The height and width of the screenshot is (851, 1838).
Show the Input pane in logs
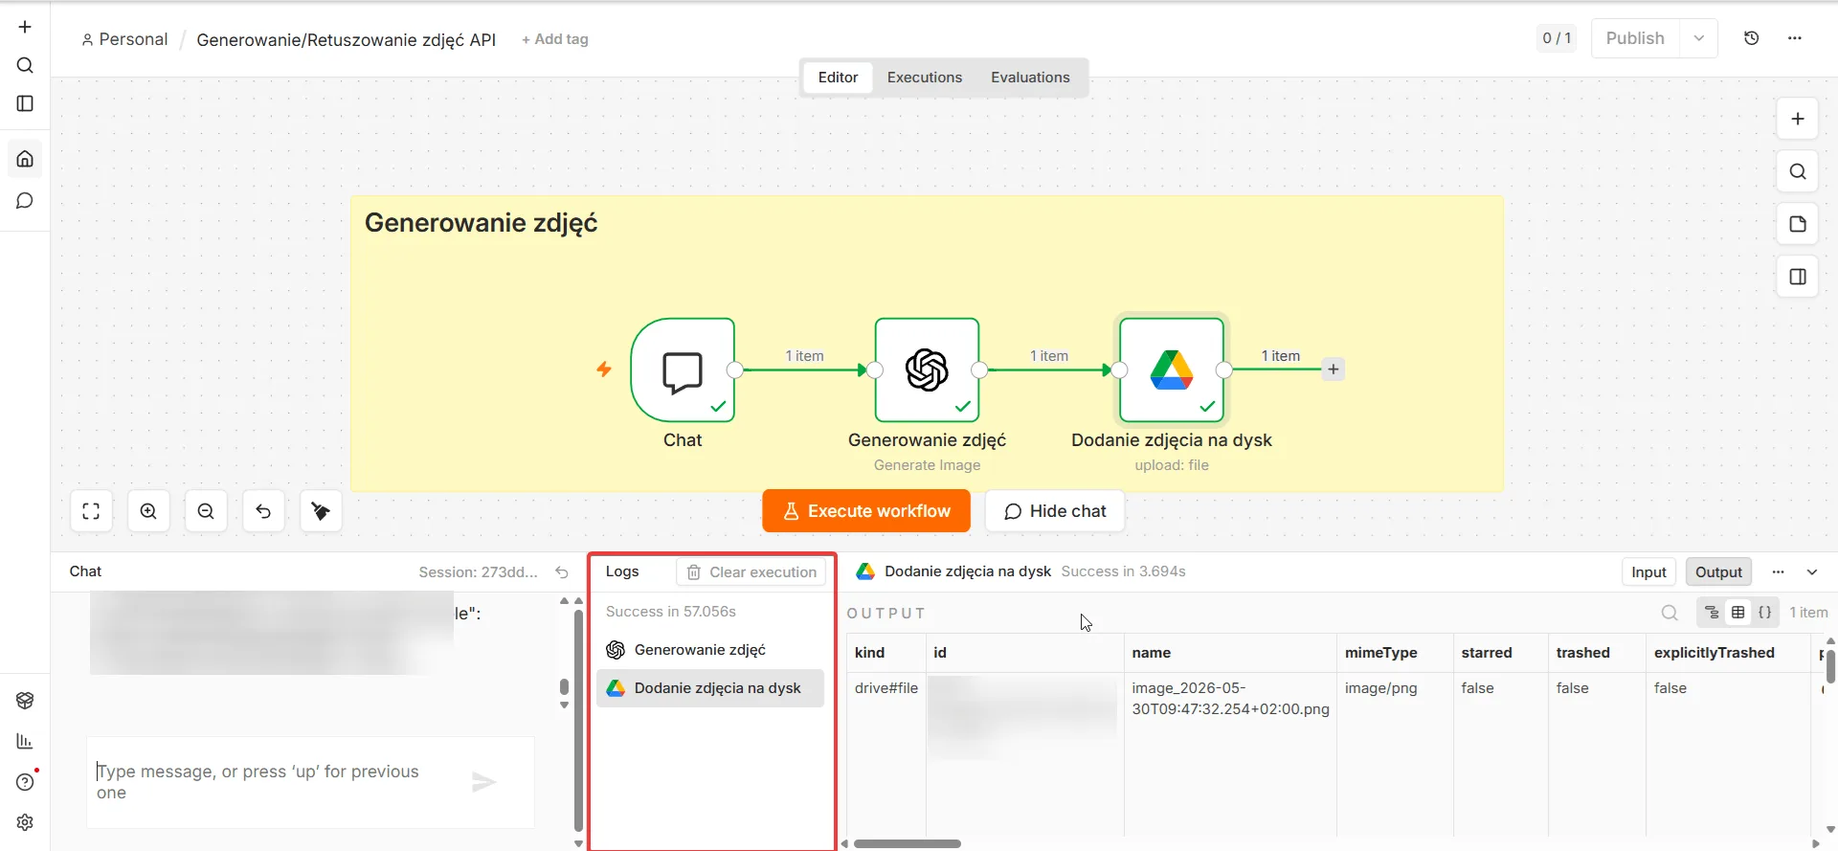(1648, 572)
